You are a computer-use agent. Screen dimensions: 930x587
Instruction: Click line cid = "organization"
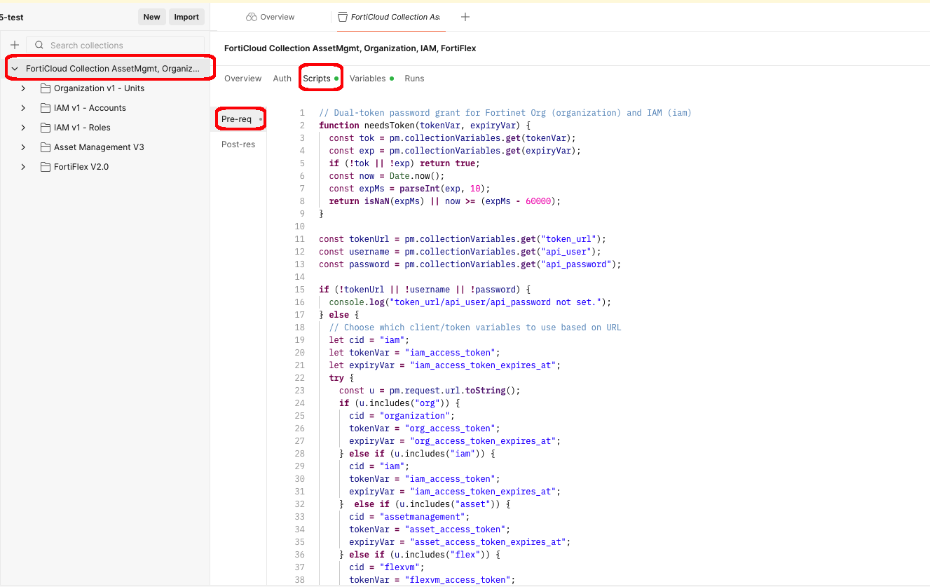point(403,416)
